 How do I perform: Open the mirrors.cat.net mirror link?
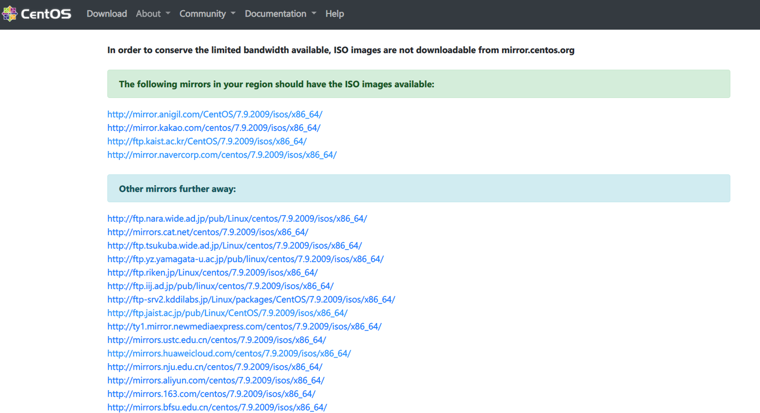208,232
